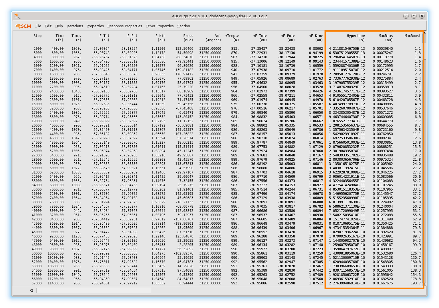Click the magnifier search icon at bottom

tap(31, 291)
